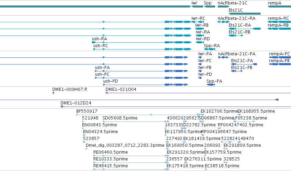Click the 523857 EST label

pos(91,139)
